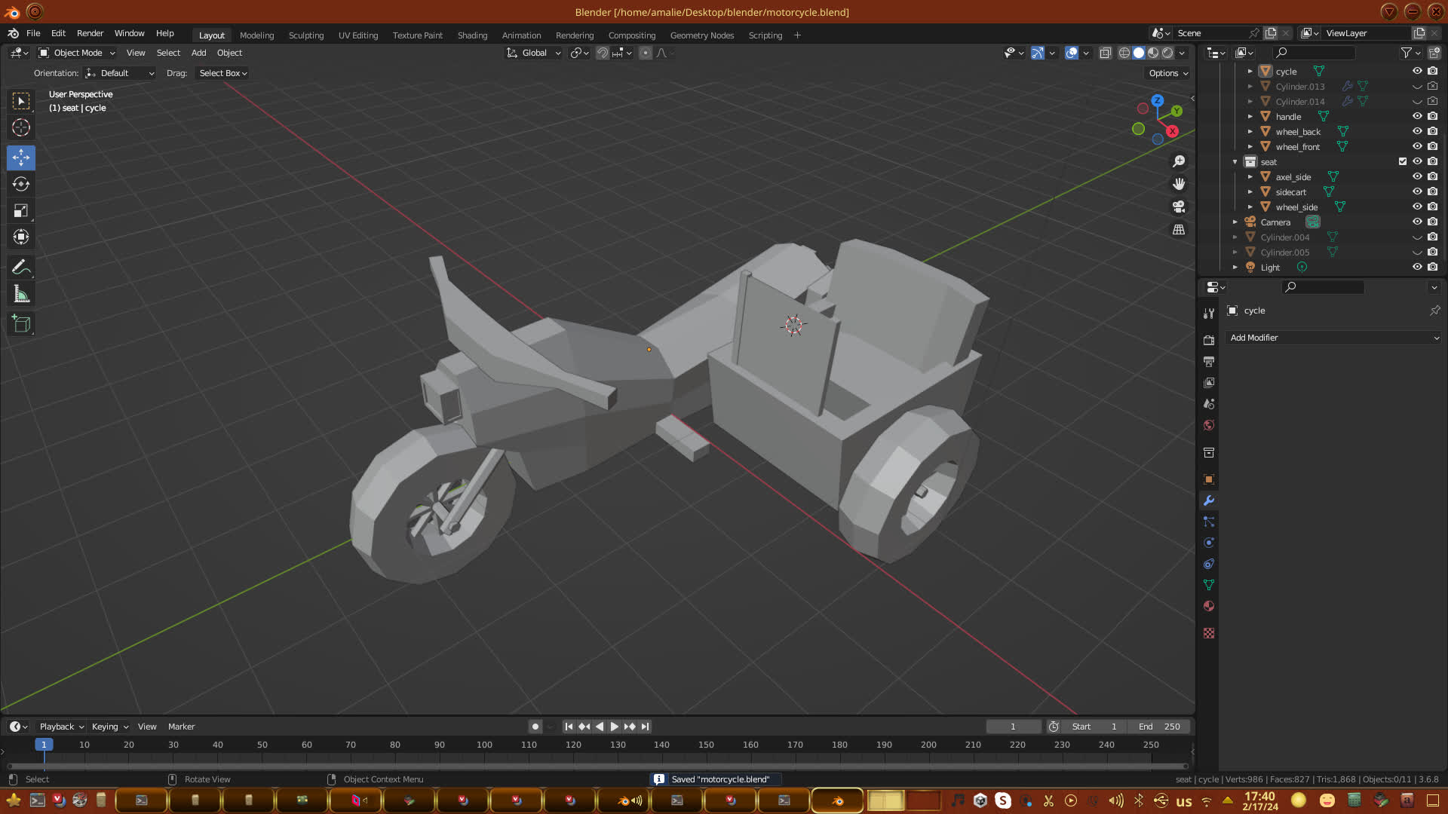Select the Annotate pencil tool

pyautogui.click(x=21, y=268)
